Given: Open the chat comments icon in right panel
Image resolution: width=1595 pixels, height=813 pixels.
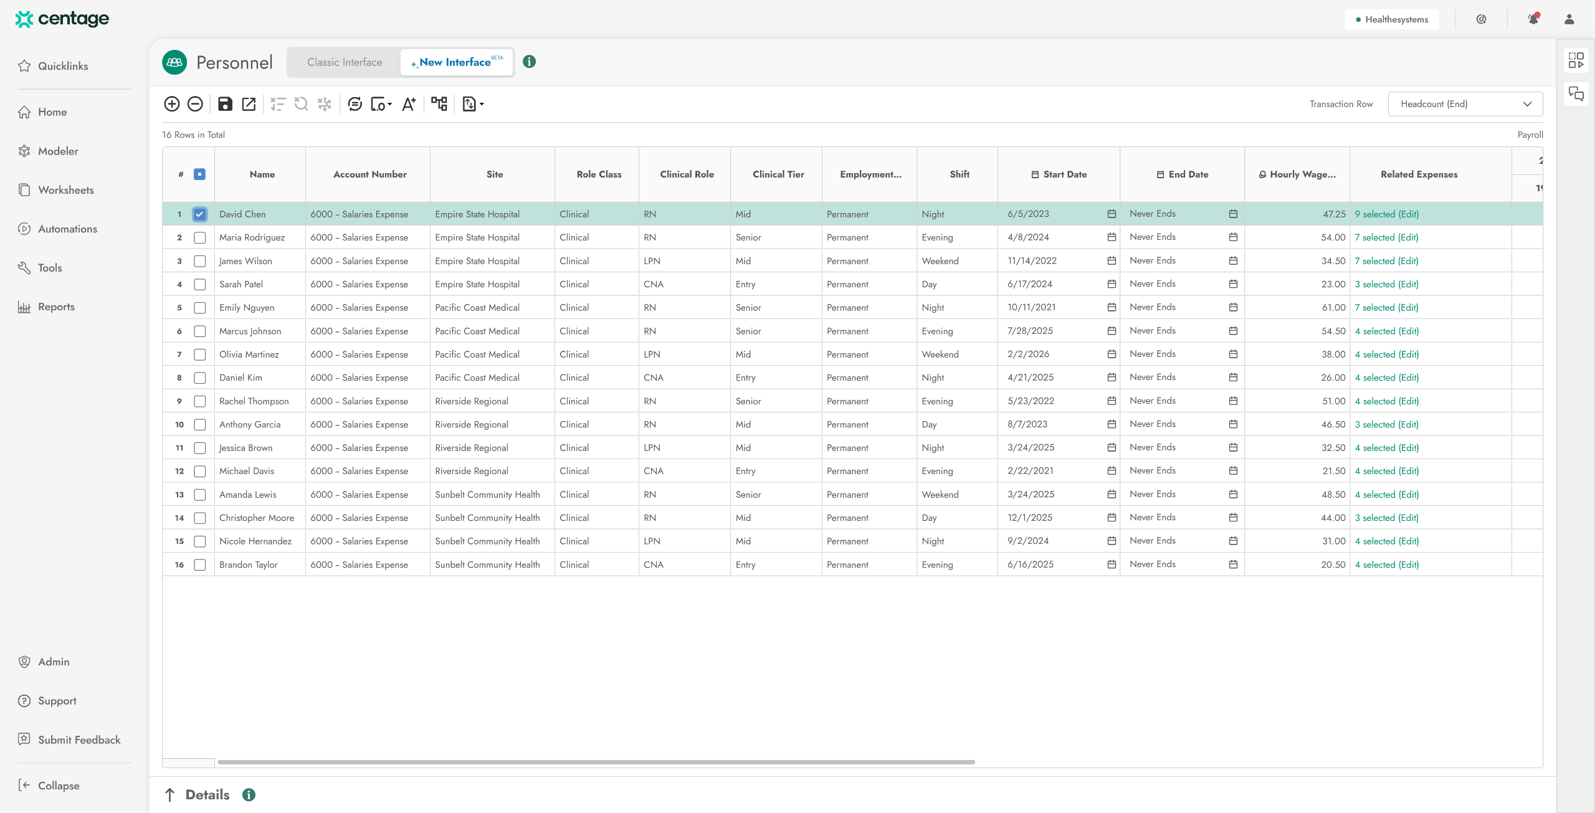Looking at the screenshot, I should (x=1576, y=94).
